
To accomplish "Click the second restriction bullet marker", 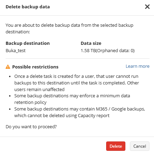I will click(10, 96).
